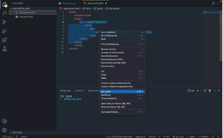Open the Manage gear icon
This screenshot has height=138, width=223.
tap(5, 130)
